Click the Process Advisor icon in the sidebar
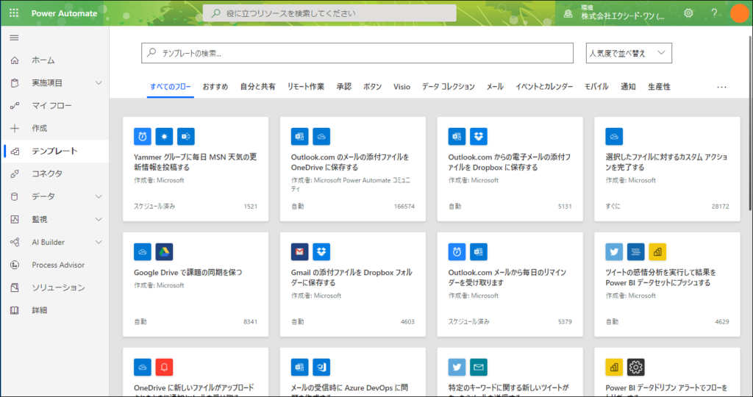This screenshot has width=753, height=397. click(15, 265)
